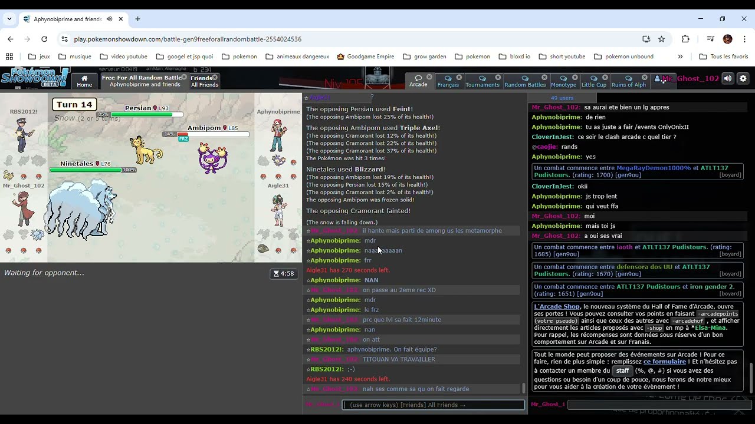The height and width of the screenshot is (424, 755).
Task: Open a new browser tab
Action: [137, 19]
